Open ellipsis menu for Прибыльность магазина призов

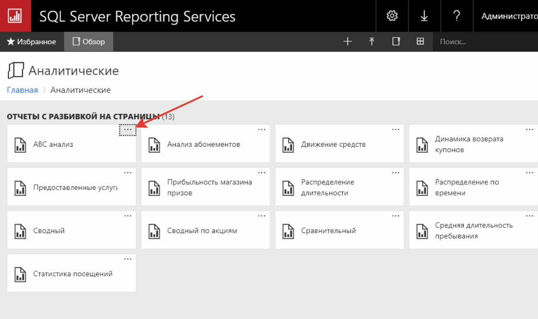tap(262, 173)
